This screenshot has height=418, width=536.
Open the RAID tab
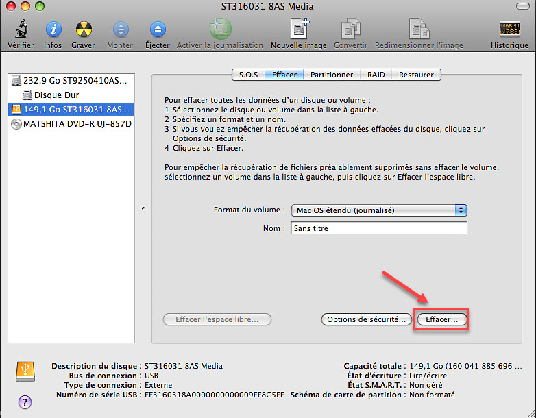tap(376, 75)
